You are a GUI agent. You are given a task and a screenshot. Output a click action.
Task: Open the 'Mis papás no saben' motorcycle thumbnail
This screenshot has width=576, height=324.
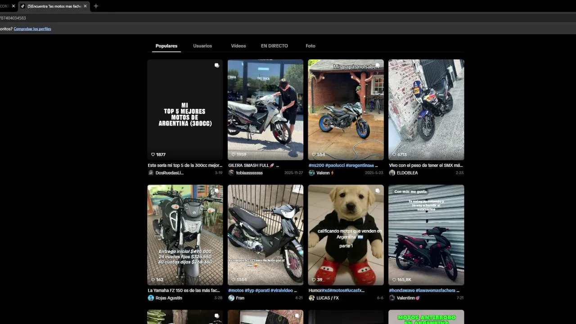346,110
